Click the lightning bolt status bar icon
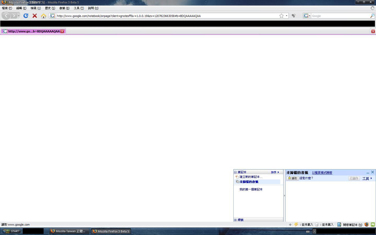Viewport: 376px width, 235px height. (296, 225)
